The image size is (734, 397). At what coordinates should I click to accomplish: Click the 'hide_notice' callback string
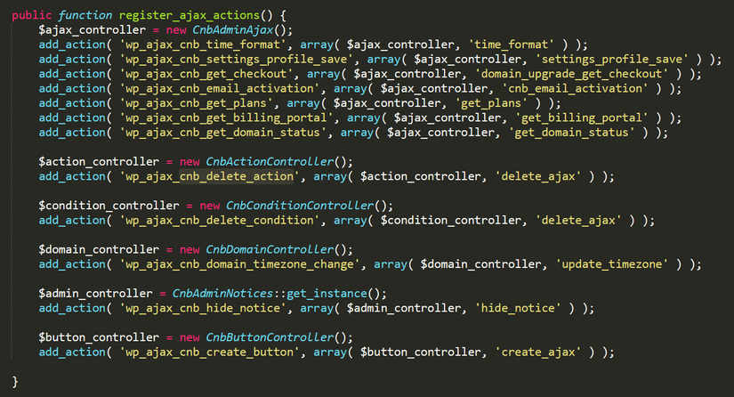pos(518,308)
